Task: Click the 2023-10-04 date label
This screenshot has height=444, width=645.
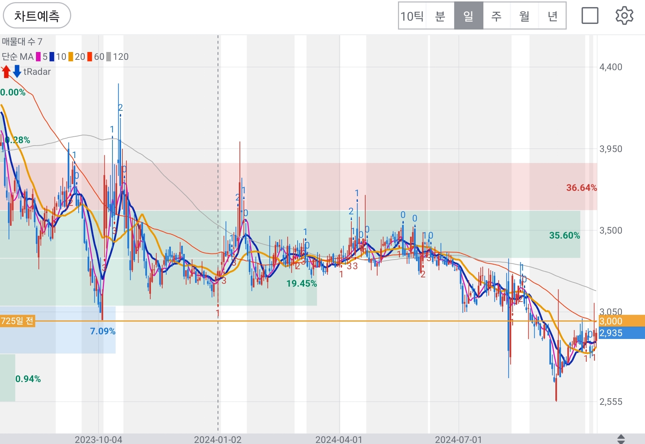Action: point(99,440)
